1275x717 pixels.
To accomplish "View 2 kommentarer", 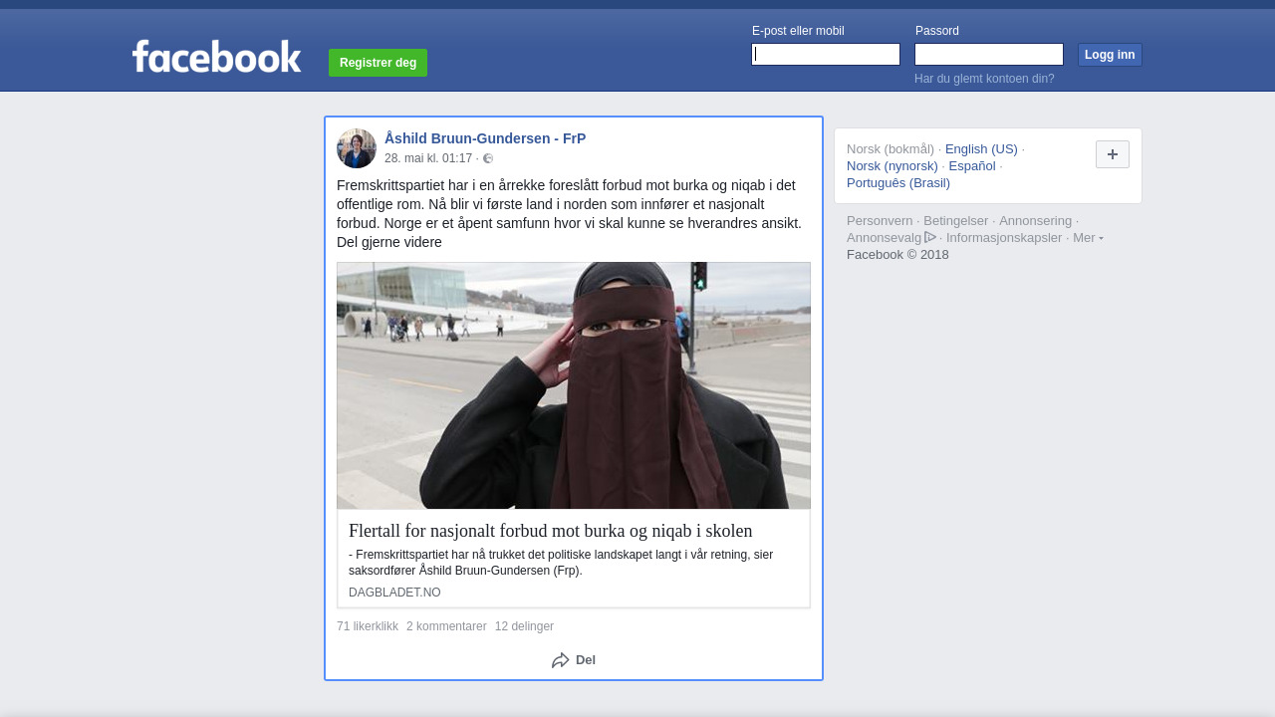I will [x=446, y=626].
